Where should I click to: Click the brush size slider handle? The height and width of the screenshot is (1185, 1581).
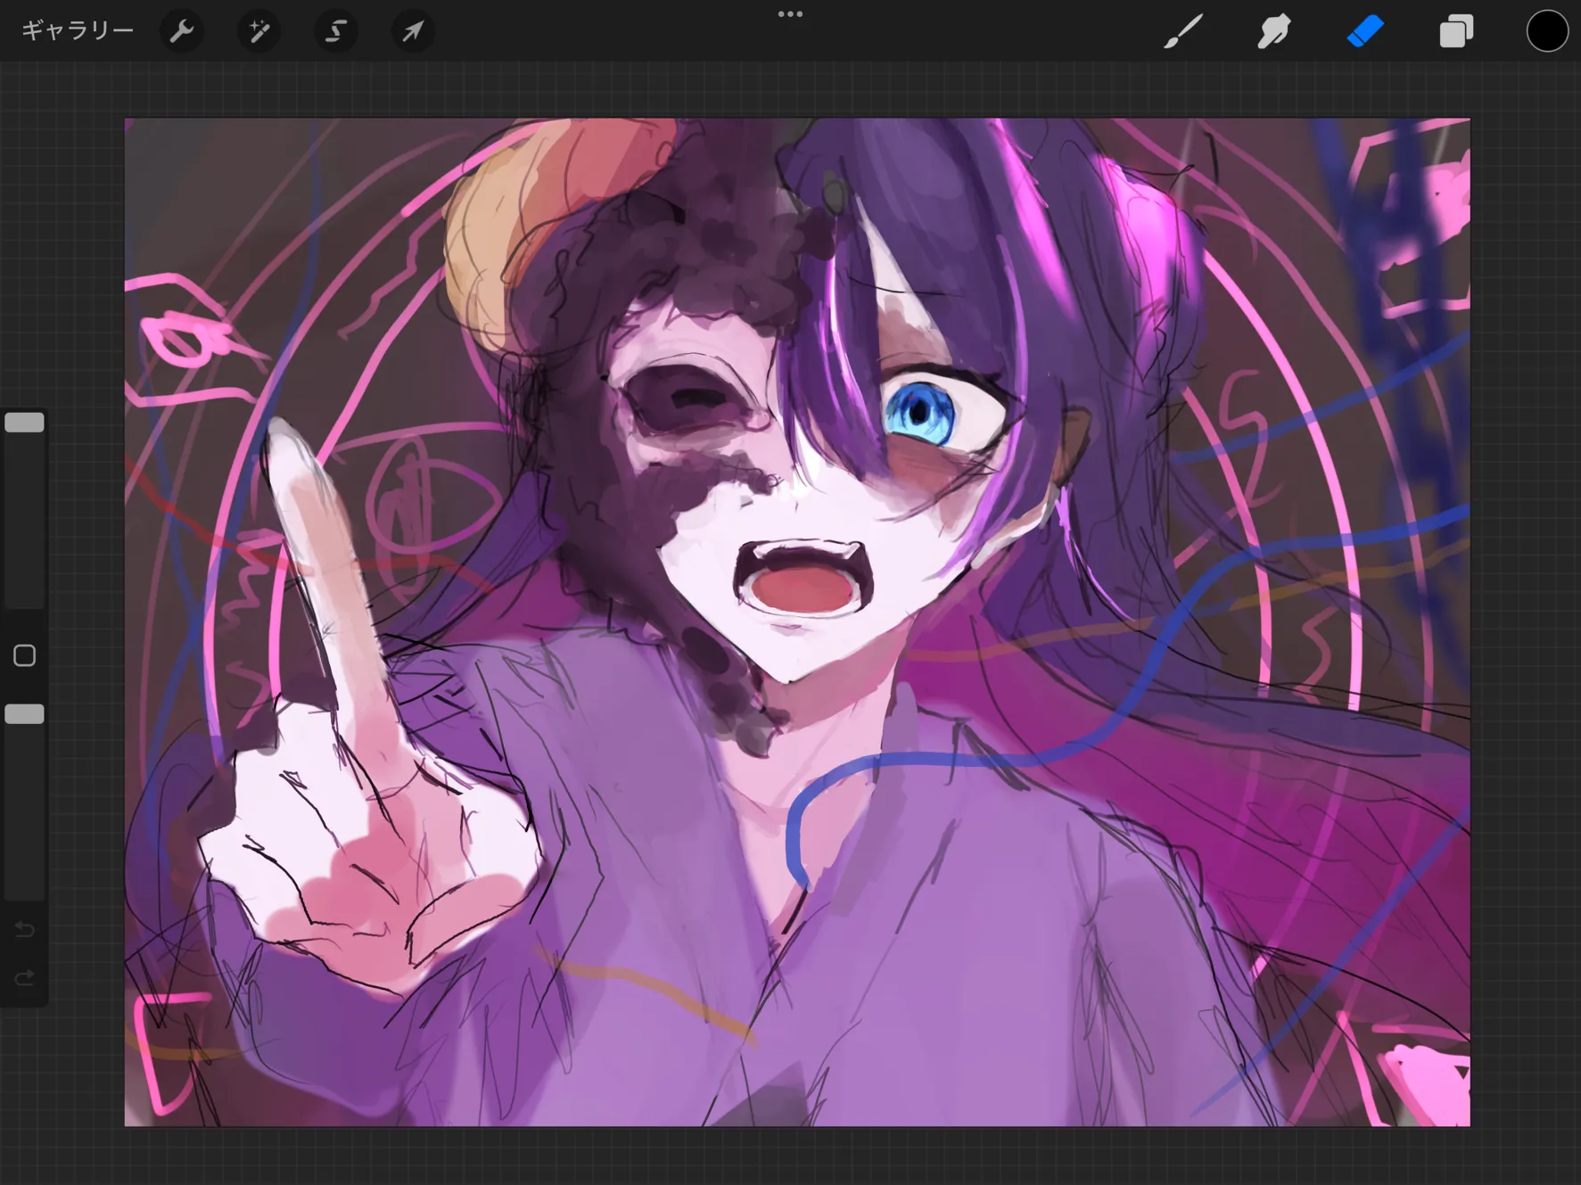coord(25,423)
